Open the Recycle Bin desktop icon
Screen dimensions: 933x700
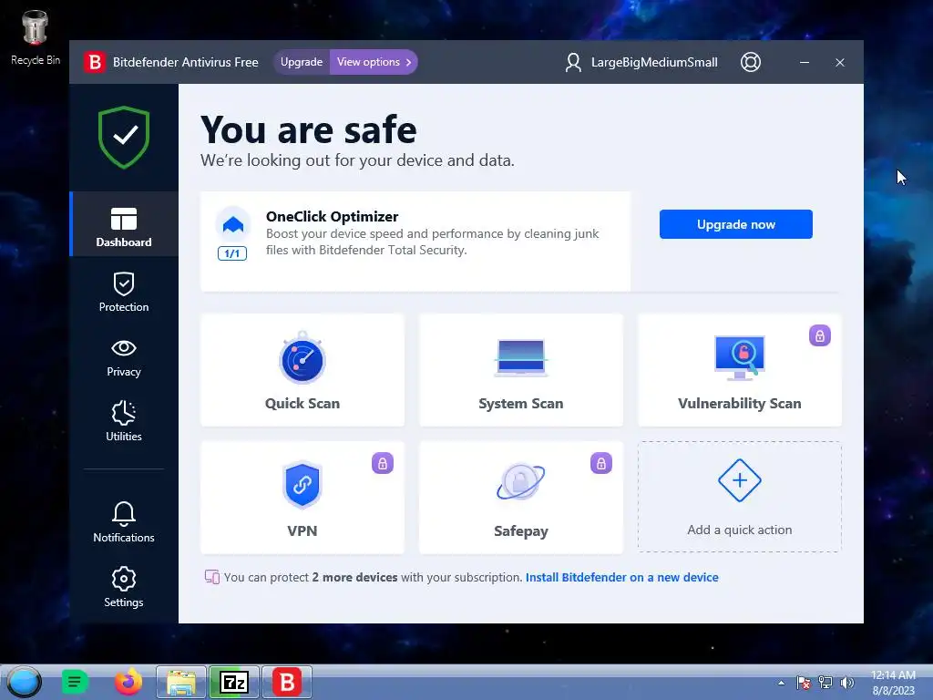point(36,36)
